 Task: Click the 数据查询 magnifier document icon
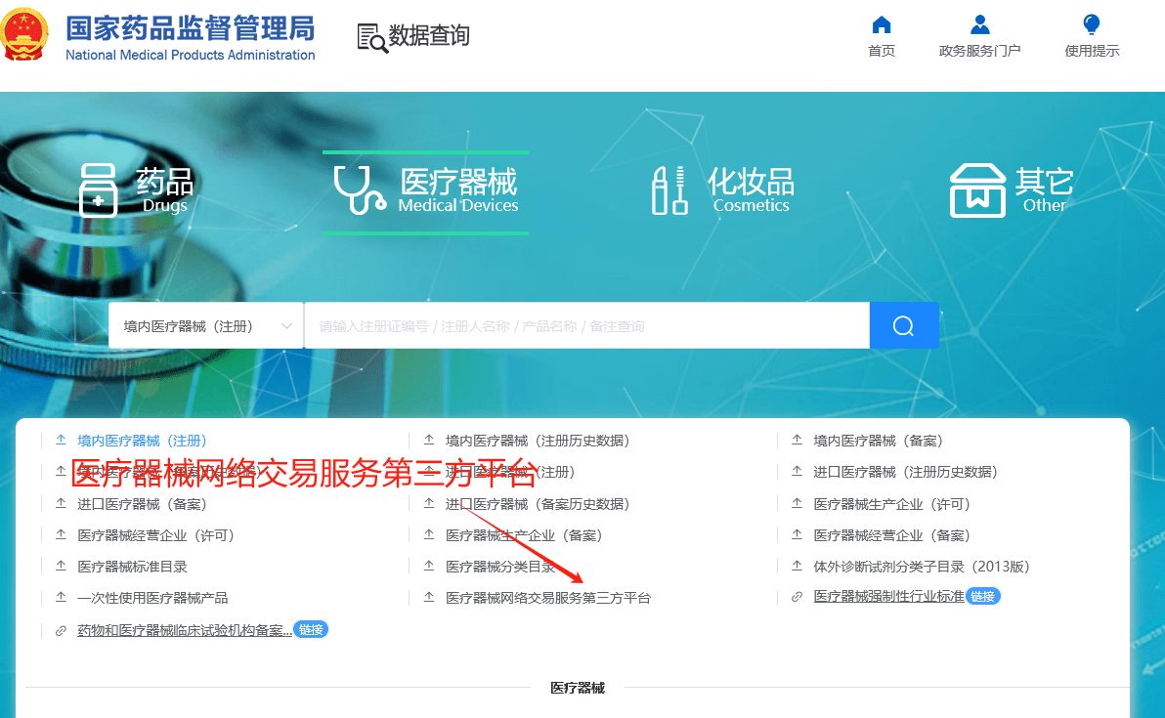(x=372, y=36)
